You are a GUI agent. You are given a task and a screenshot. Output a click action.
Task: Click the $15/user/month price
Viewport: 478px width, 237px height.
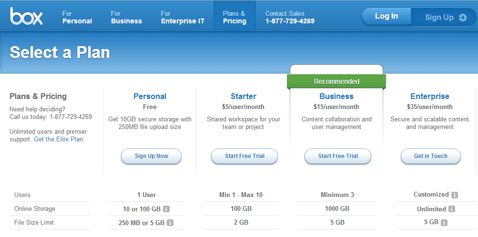pyautogui.click(x=336, y=107)
